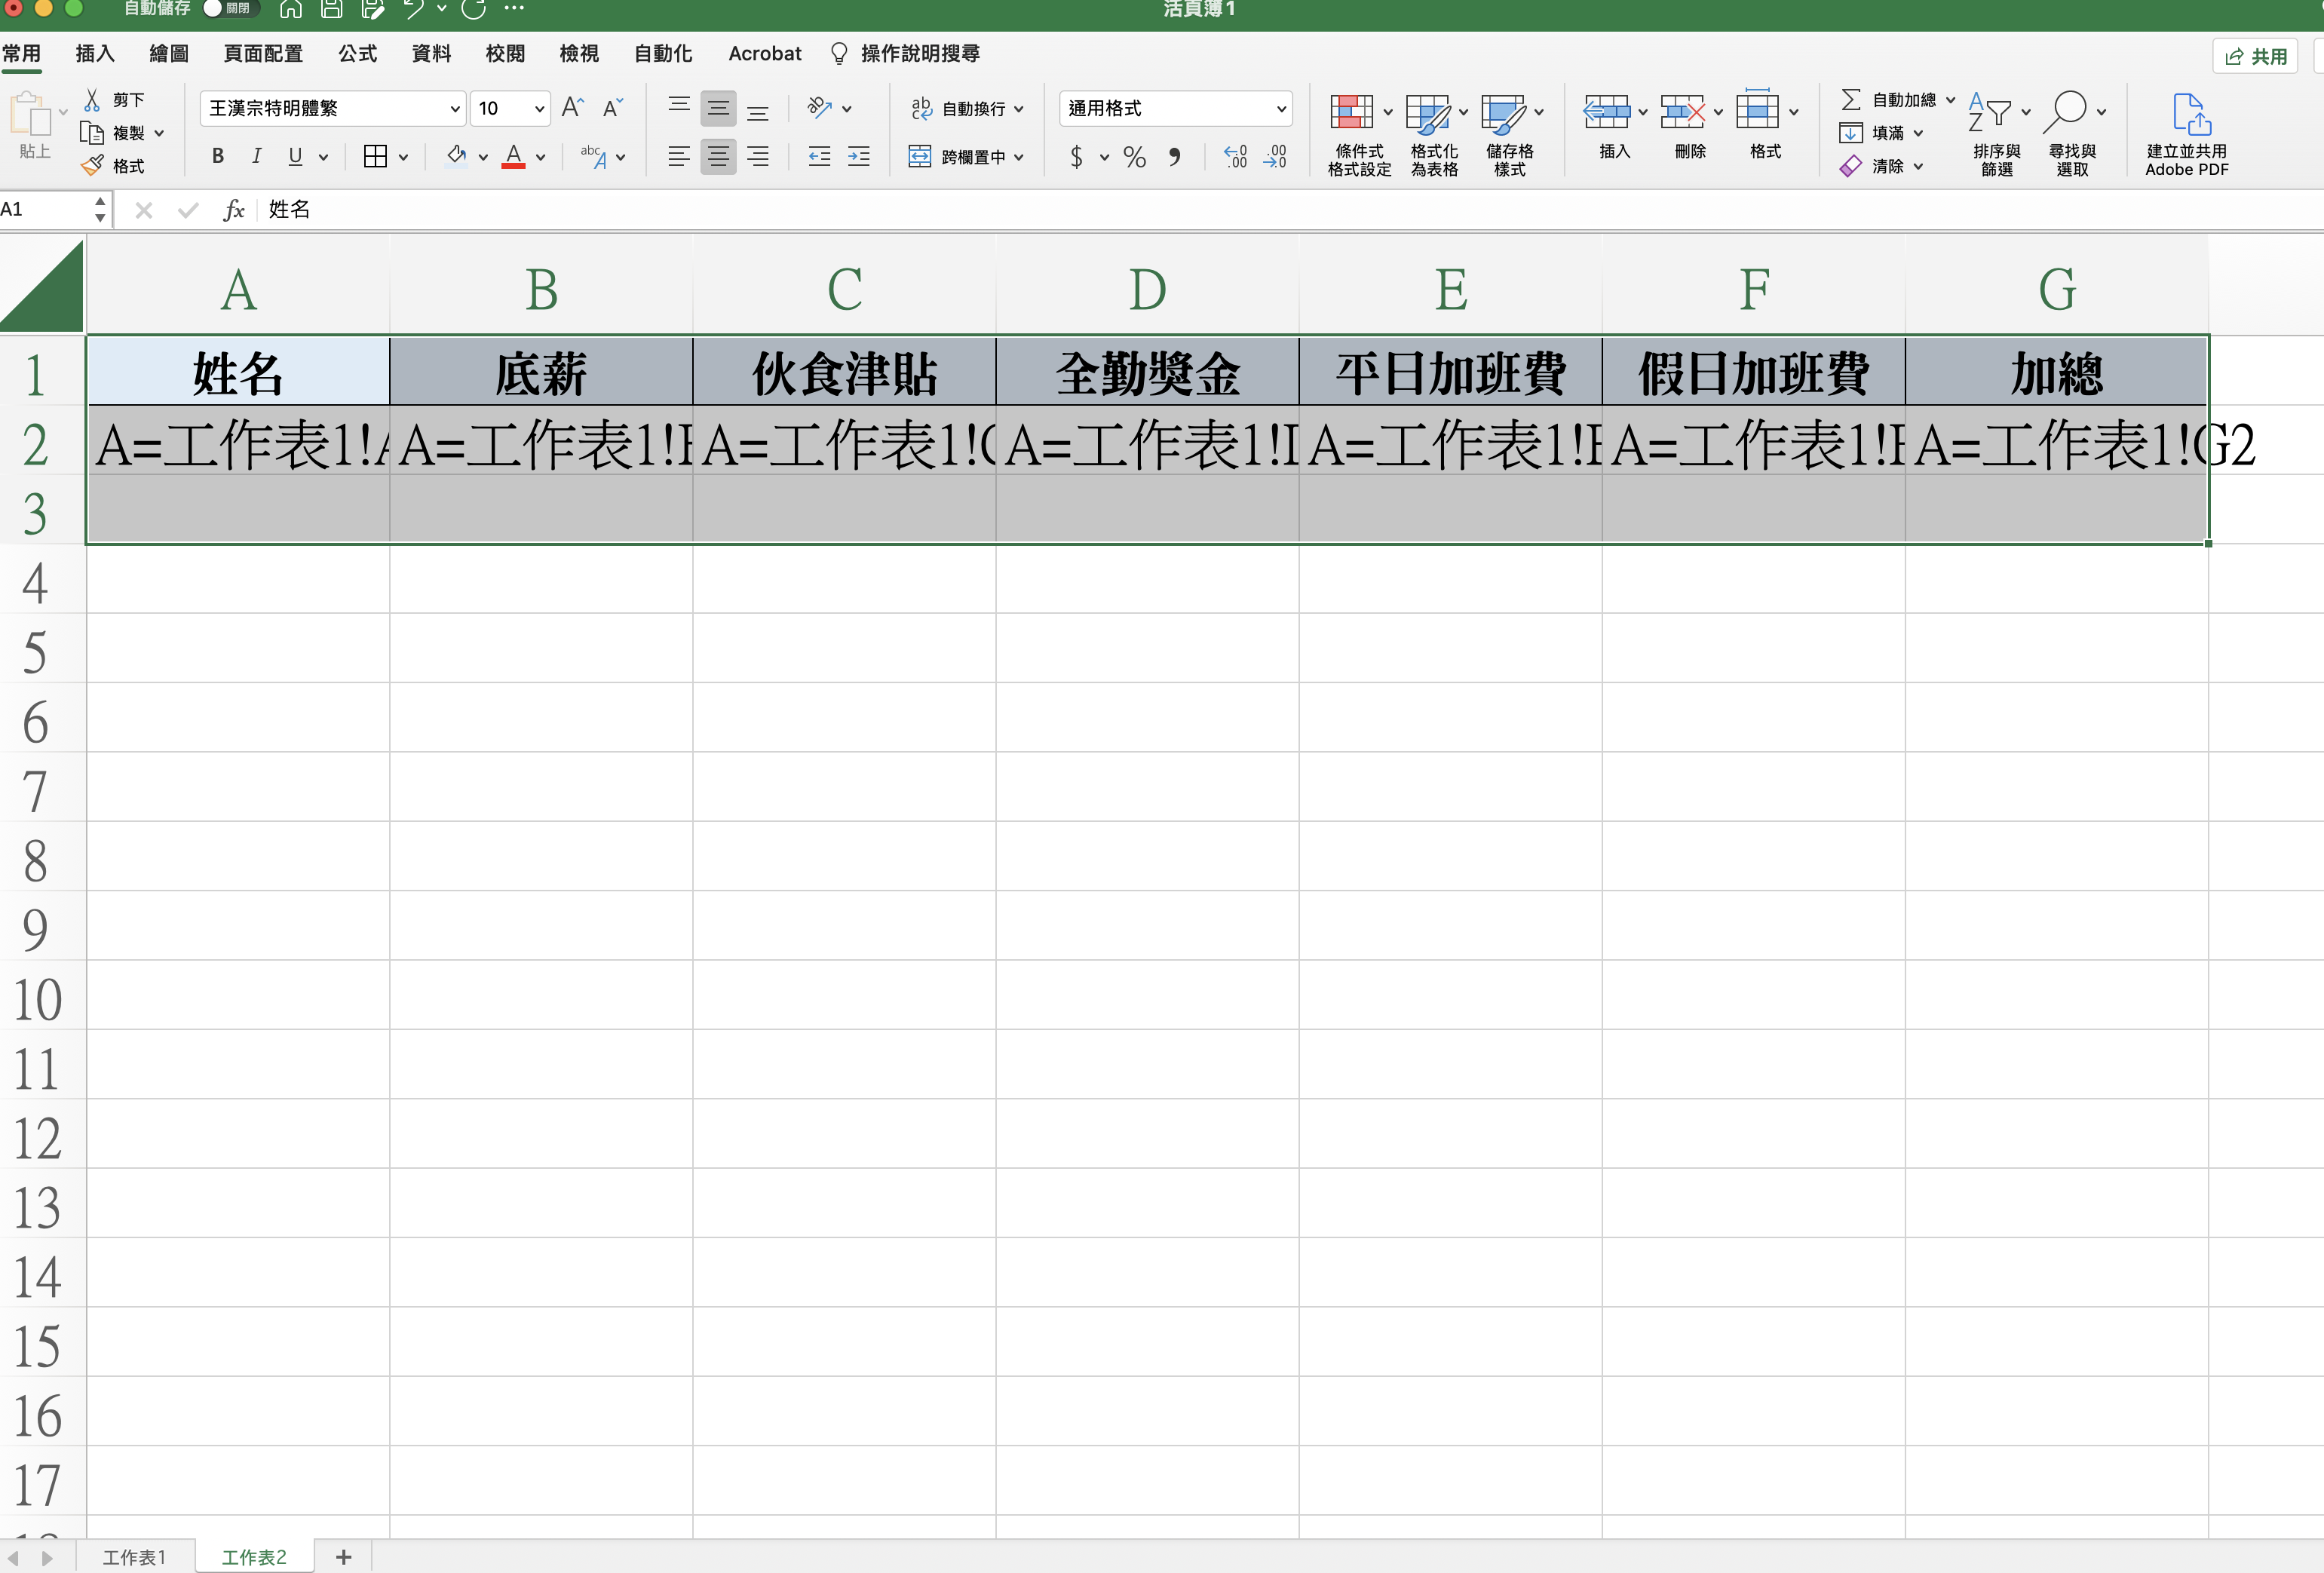
Task: Click cell D1 containing 全勤獎金
Action: [1147, 373]
